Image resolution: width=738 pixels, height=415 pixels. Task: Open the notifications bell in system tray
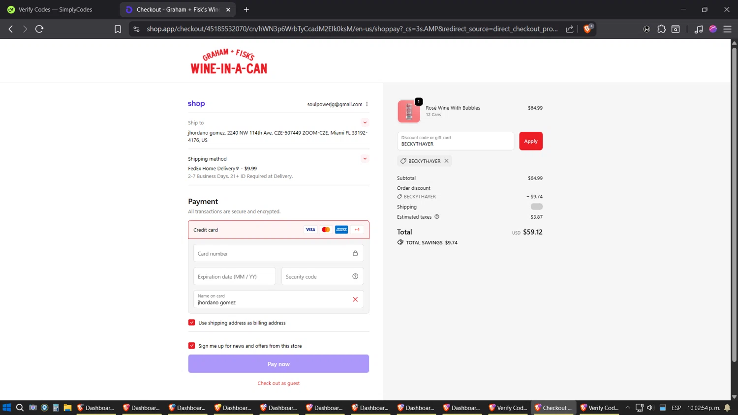click(x=727, y=408)
